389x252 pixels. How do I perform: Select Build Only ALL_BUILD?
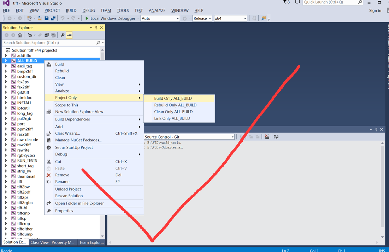179,98
